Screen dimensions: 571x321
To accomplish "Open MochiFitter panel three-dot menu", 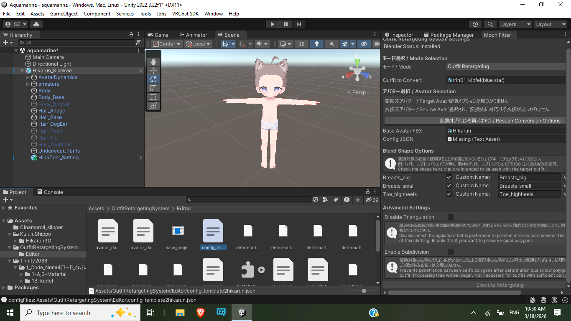I will click(x=565, y=35).
